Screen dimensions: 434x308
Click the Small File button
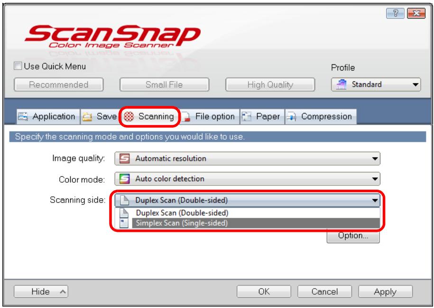coord(164,84)
